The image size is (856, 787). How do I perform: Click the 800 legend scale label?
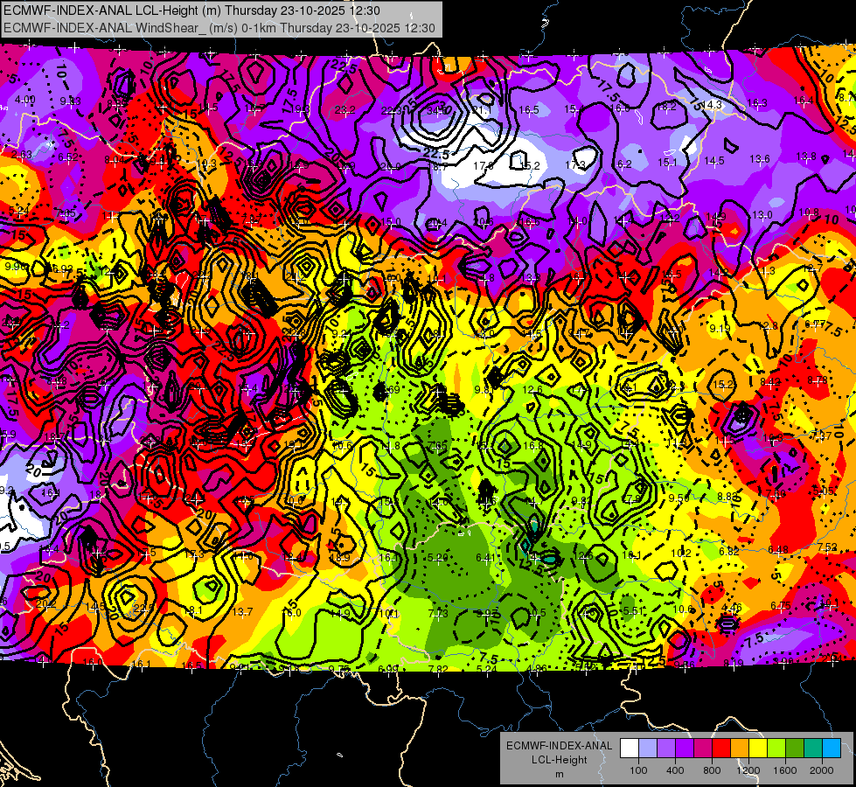(x=712, y=770)
